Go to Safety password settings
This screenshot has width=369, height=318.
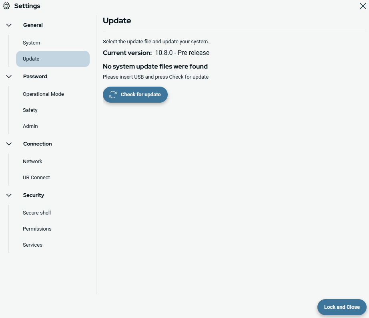point(30,110)
